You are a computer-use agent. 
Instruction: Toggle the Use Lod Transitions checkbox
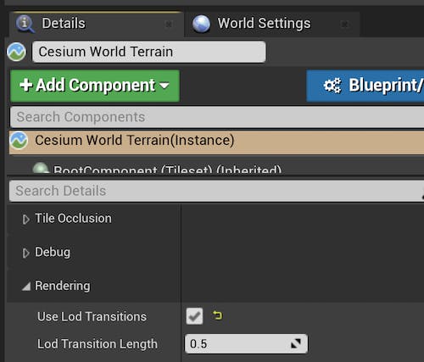(x=194, y=316)
